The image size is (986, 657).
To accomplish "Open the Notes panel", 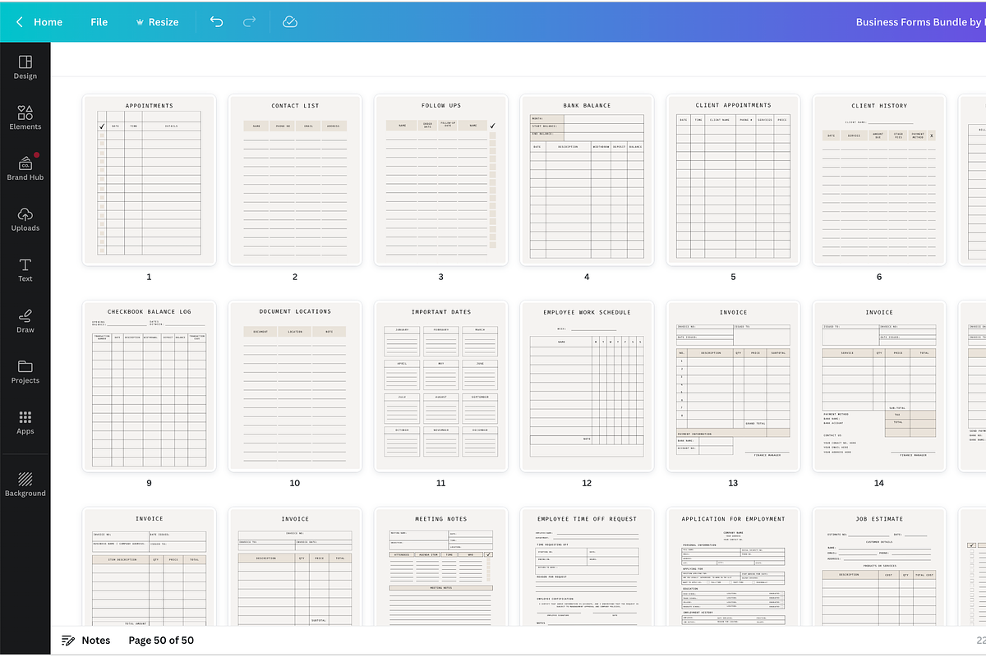I will 86,640.
